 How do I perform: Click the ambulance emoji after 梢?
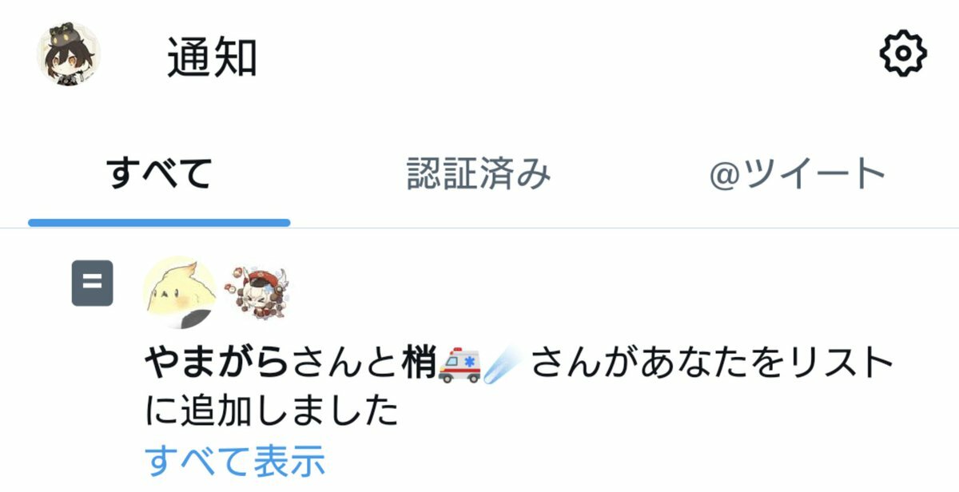460,365
